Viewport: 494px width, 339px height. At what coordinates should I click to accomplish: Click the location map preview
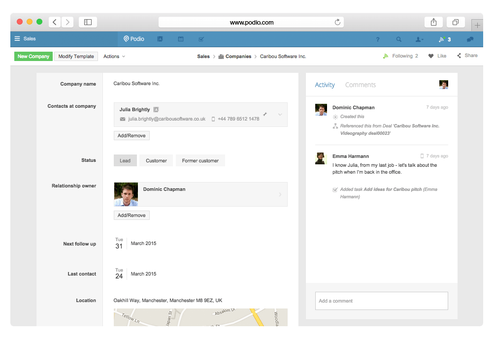pos(200,317)
